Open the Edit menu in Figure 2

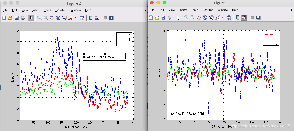pyautogui.click(x=14, y=10)
